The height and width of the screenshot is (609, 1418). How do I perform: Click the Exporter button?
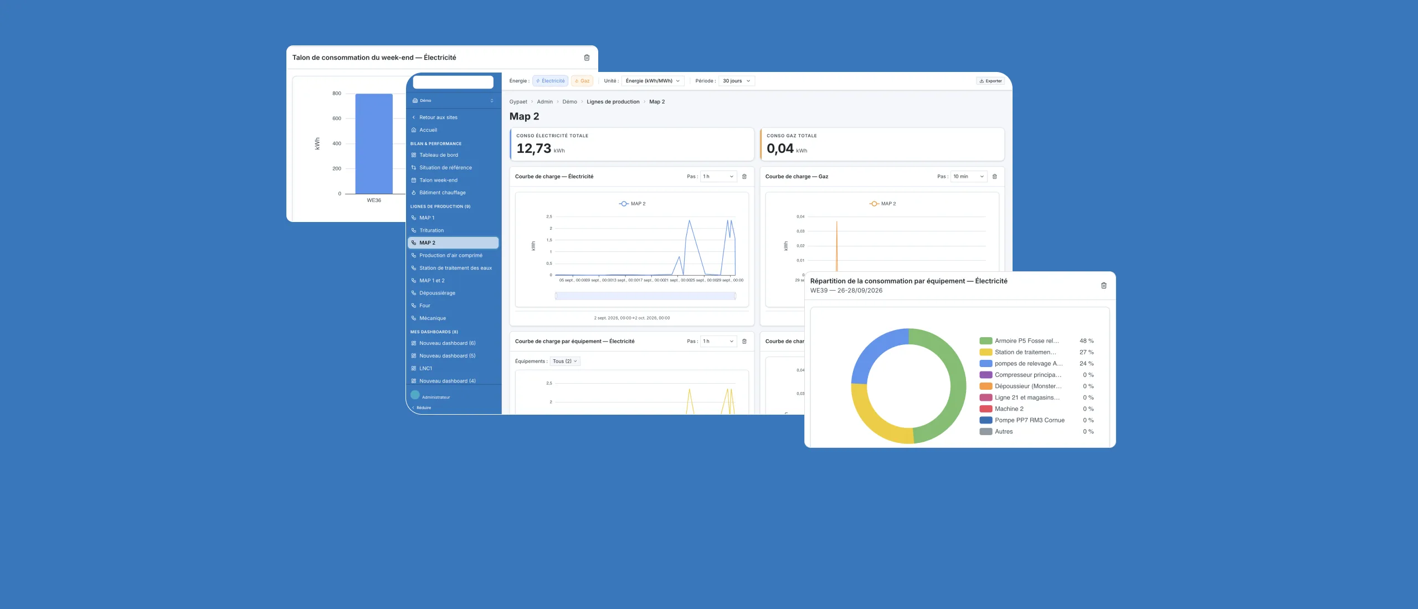click(990, 81)
